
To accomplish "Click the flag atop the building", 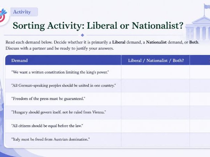I will click(x=207, y=7).
